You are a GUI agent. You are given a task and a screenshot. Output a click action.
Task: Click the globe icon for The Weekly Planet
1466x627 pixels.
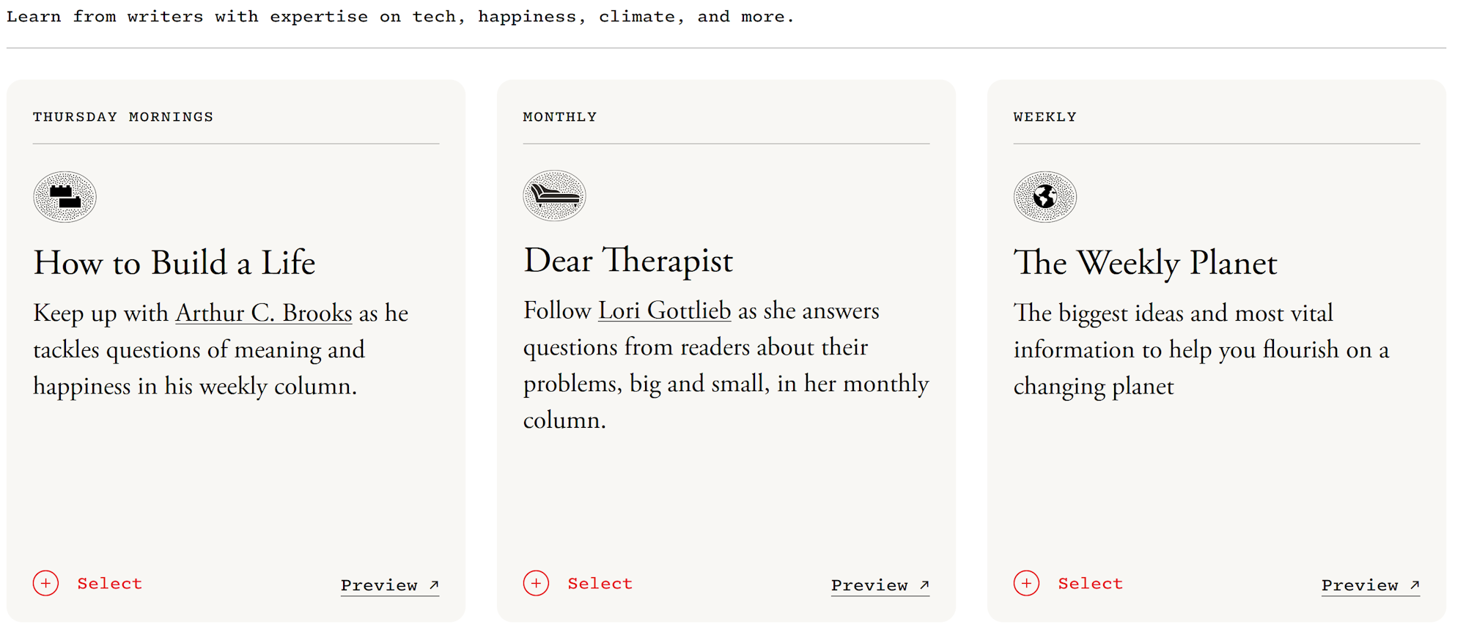pyautogui.click(x=1045, y=197)
